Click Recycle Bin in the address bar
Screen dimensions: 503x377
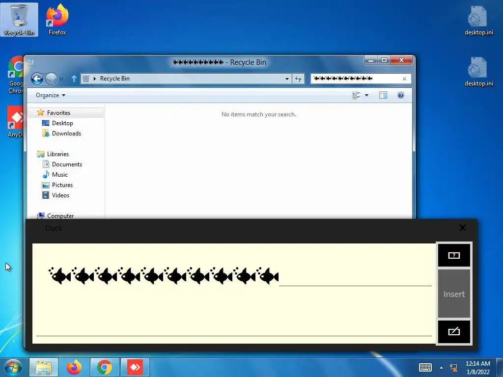pos(114,79)
